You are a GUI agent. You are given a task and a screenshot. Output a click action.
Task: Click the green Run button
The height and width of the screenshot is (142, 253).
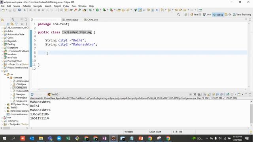coord(97,10)
